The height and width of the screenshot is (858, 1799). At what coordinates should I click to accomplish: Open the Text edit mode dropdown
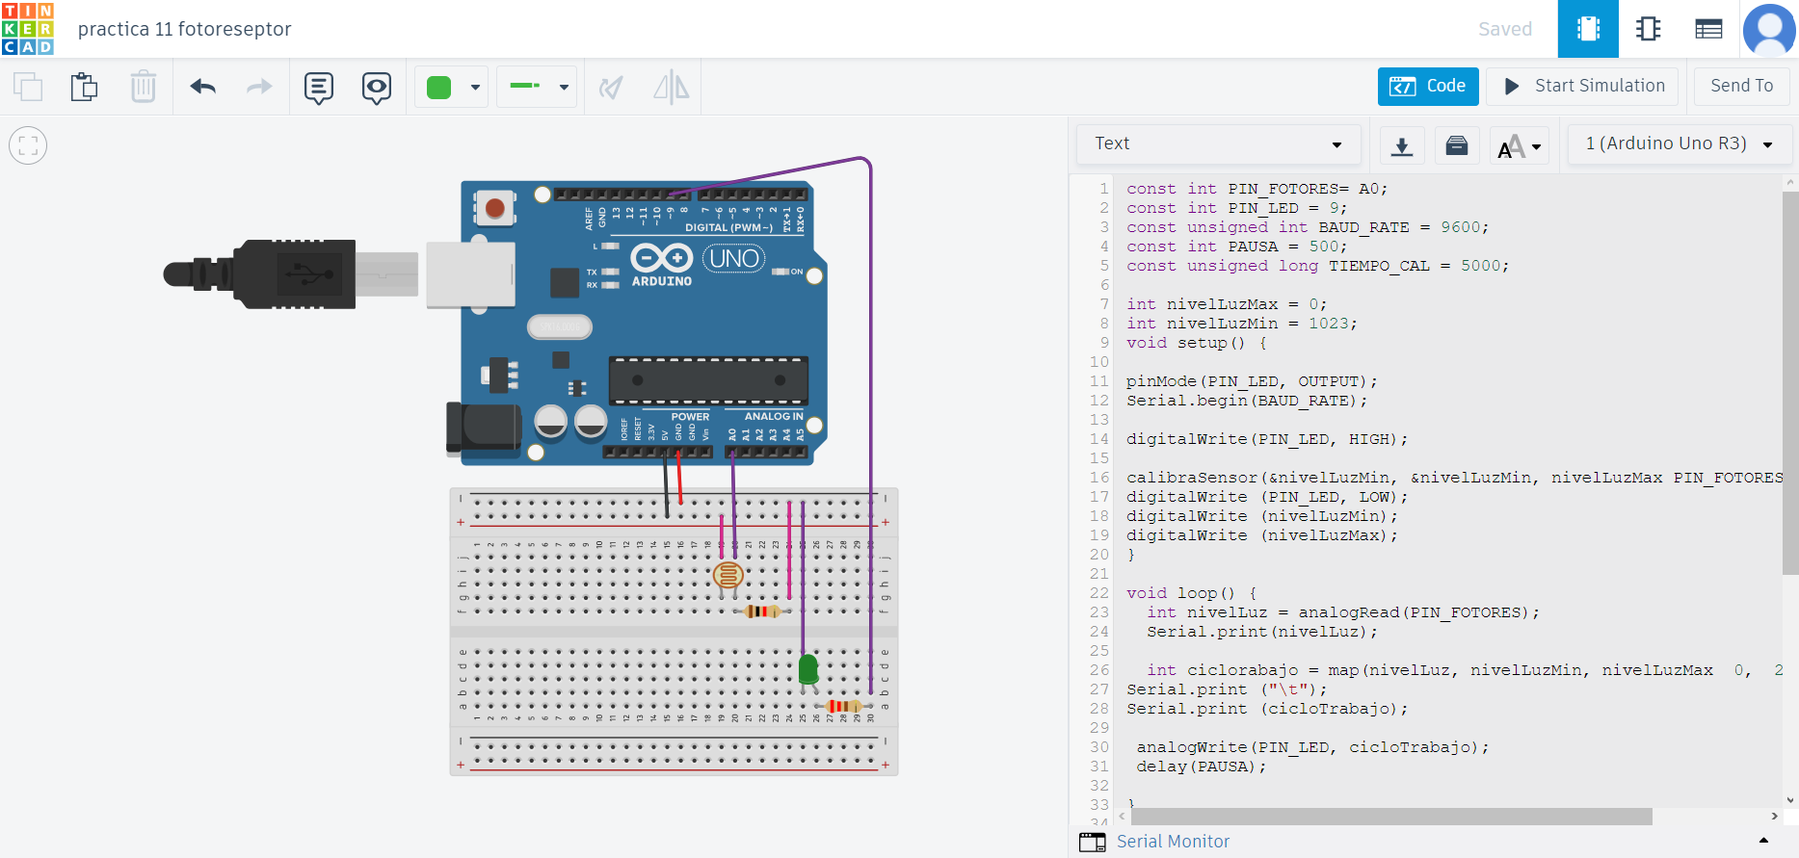pos(1218,143)
